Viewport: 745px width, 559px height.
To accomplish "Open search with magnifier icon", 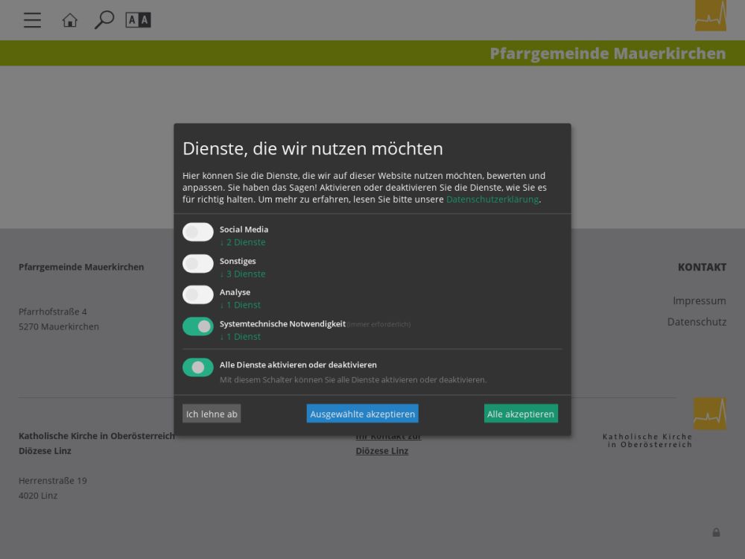I will (x=104, y=20).
